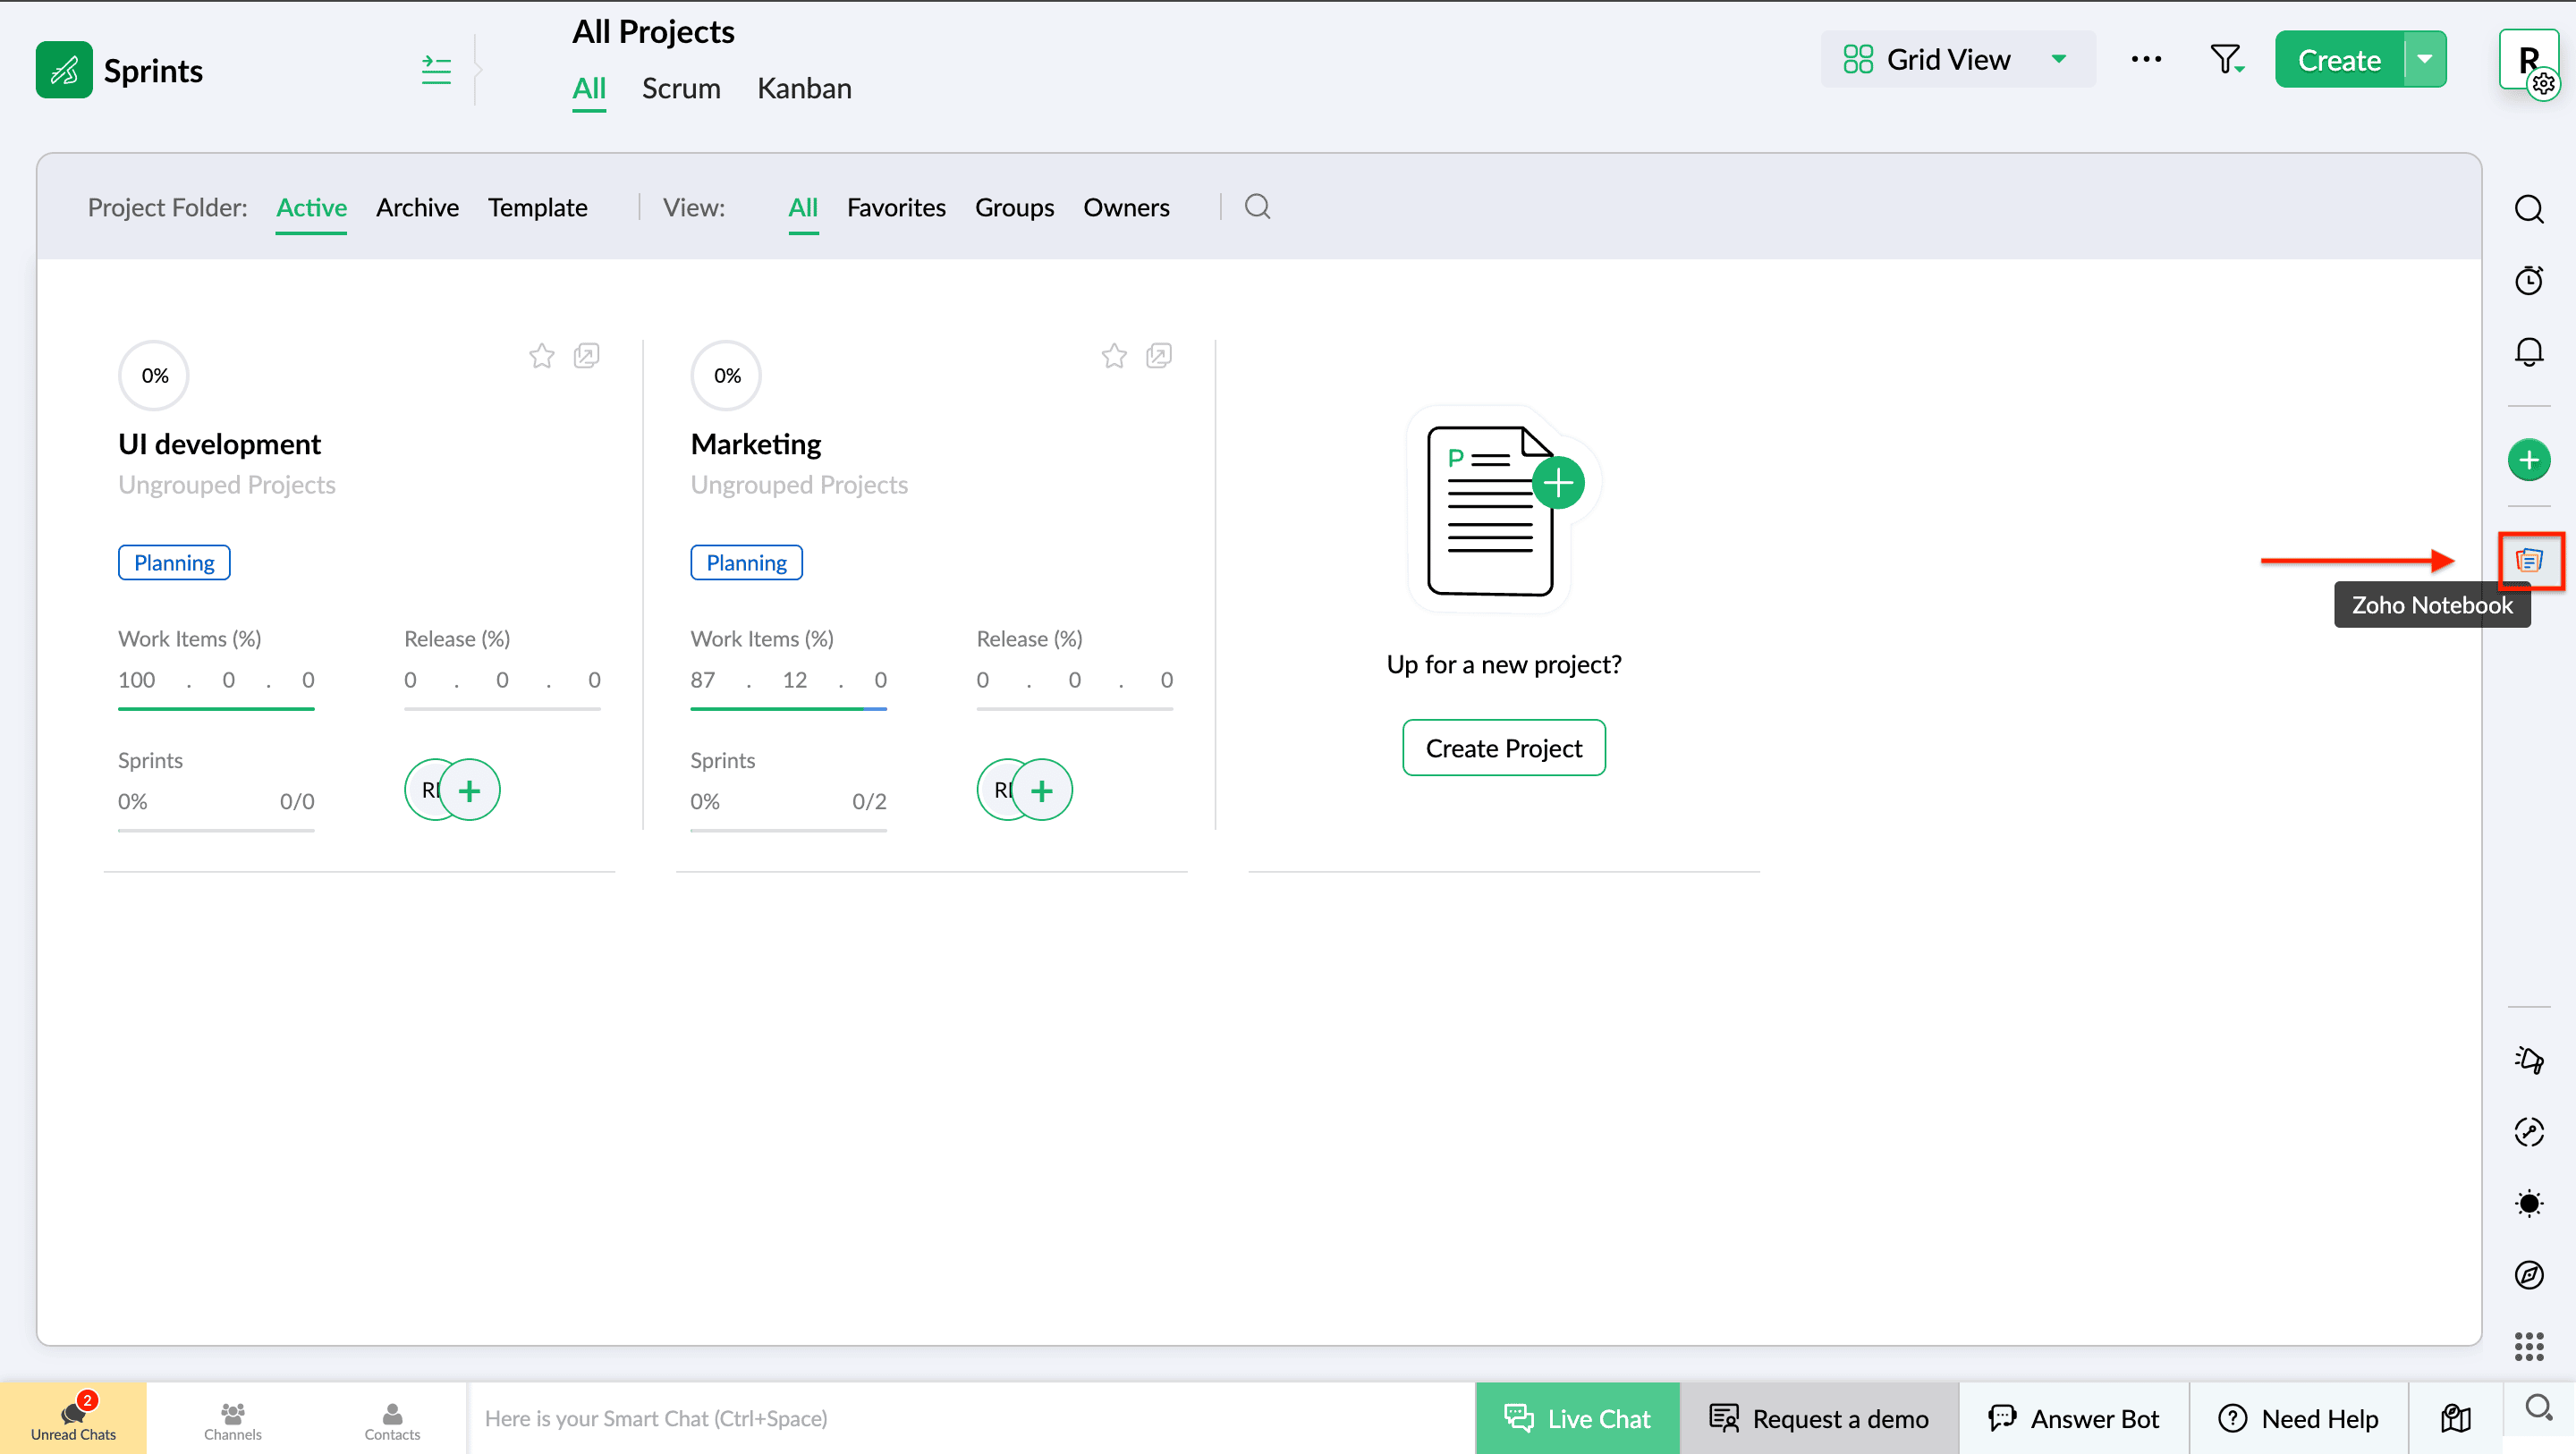The height and width of the screenshot is (1454, 2576).
Task: Click the green quick-add plus icon in the sidebar
Action: click(x=2529, y=460)
